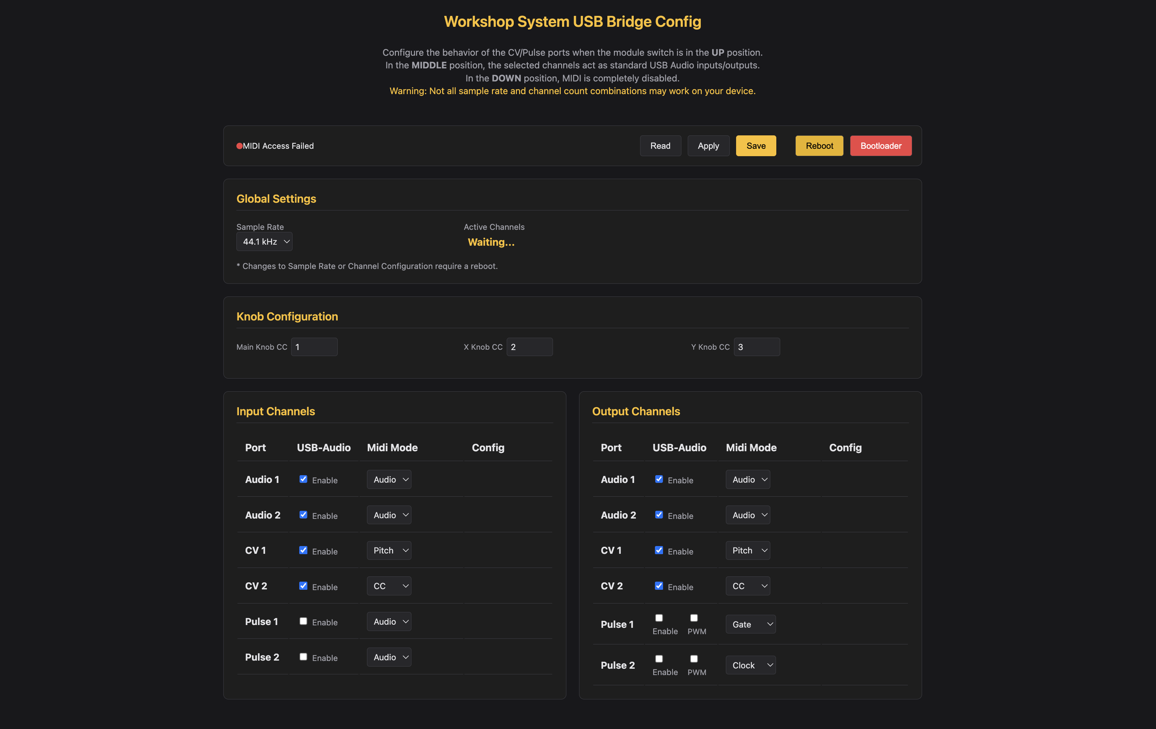Click the 'Global Settings' section heading
The width and height of the screenshot is (1156, 729).
click(x=276, y=198)
